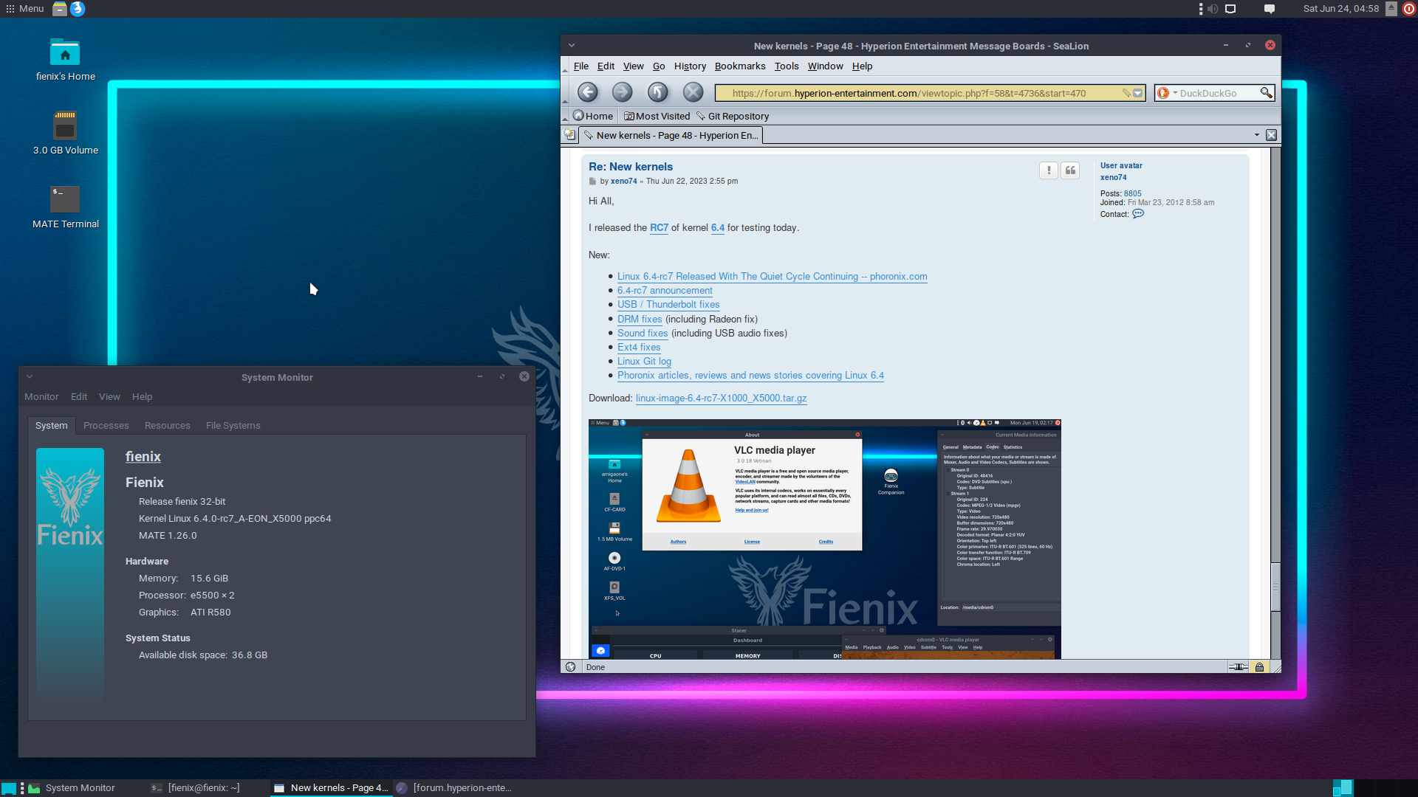
Task: Open the browser History menu
Action: click(690, 66)
